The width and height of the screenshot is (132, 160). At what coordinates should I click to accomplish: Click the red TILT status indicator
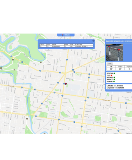tap(111, 75)
